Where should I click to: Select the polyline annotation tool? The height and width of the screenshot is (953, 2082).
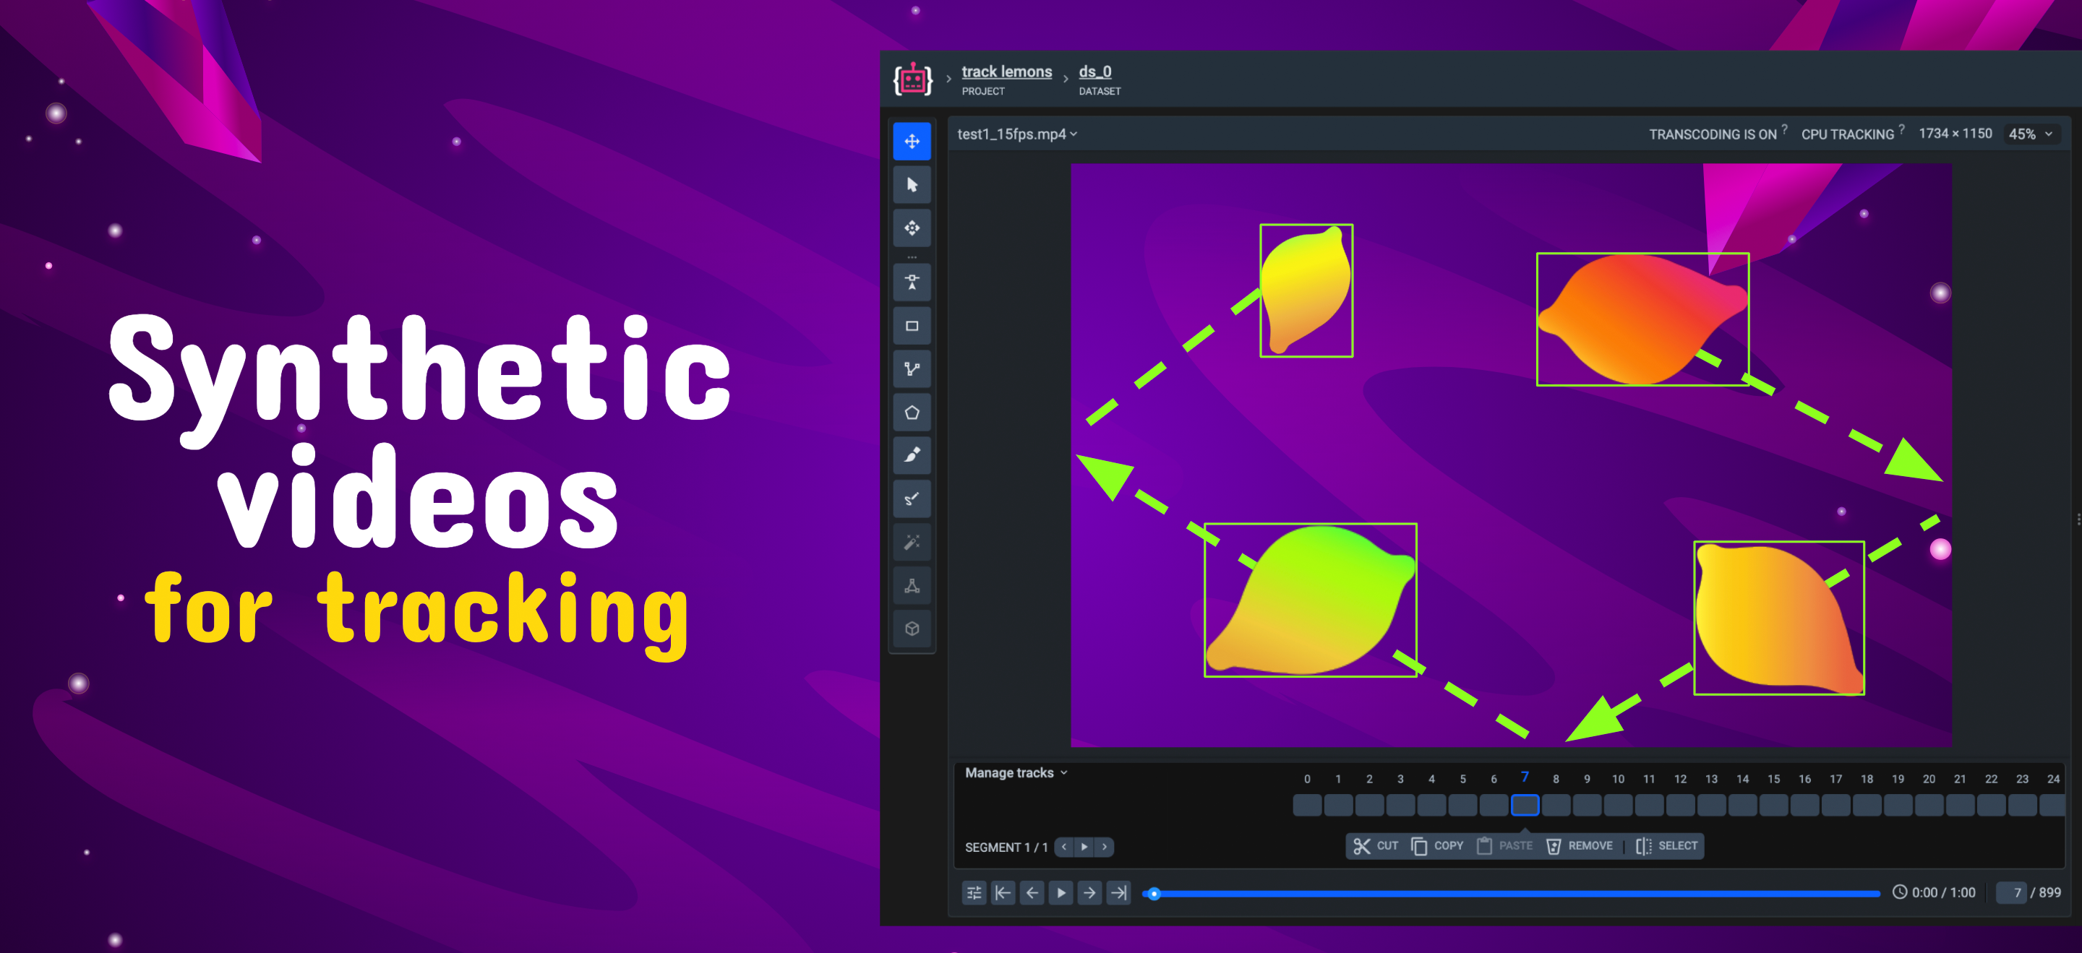tap(912, 369)
